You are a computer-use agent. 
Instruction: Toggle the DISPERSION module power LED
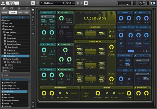click(58, 45)
